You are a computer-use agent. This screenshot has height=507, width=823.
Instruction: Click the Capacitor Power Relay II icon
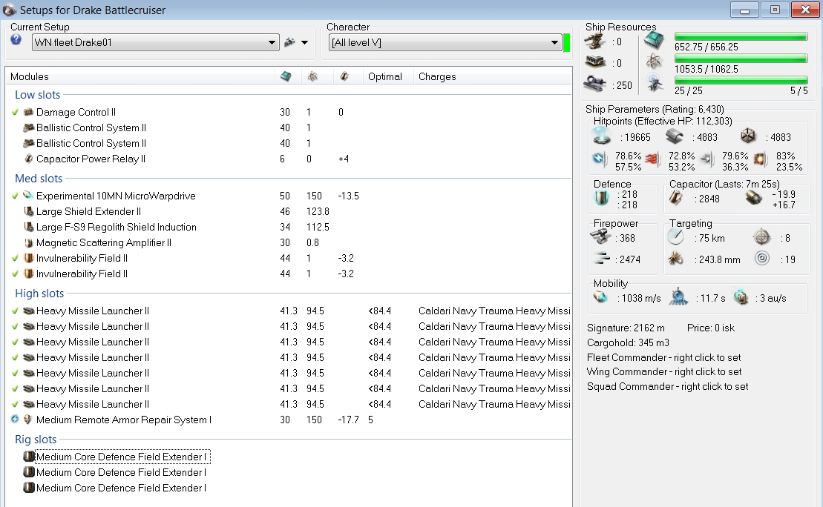pos(29,159)
